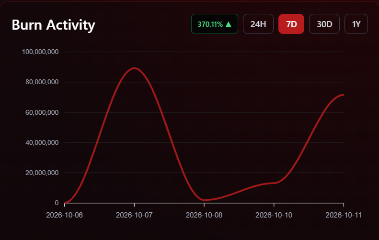
Task: Click the 80,000,000 y-axis label
Action: click(42, 82)
